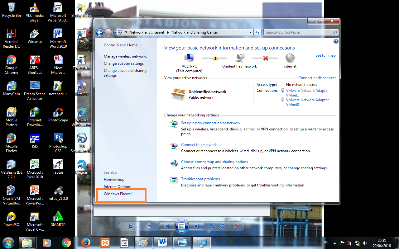
Task: Click the red delete X in Photo Viewer
Action: tap(237, 226)
